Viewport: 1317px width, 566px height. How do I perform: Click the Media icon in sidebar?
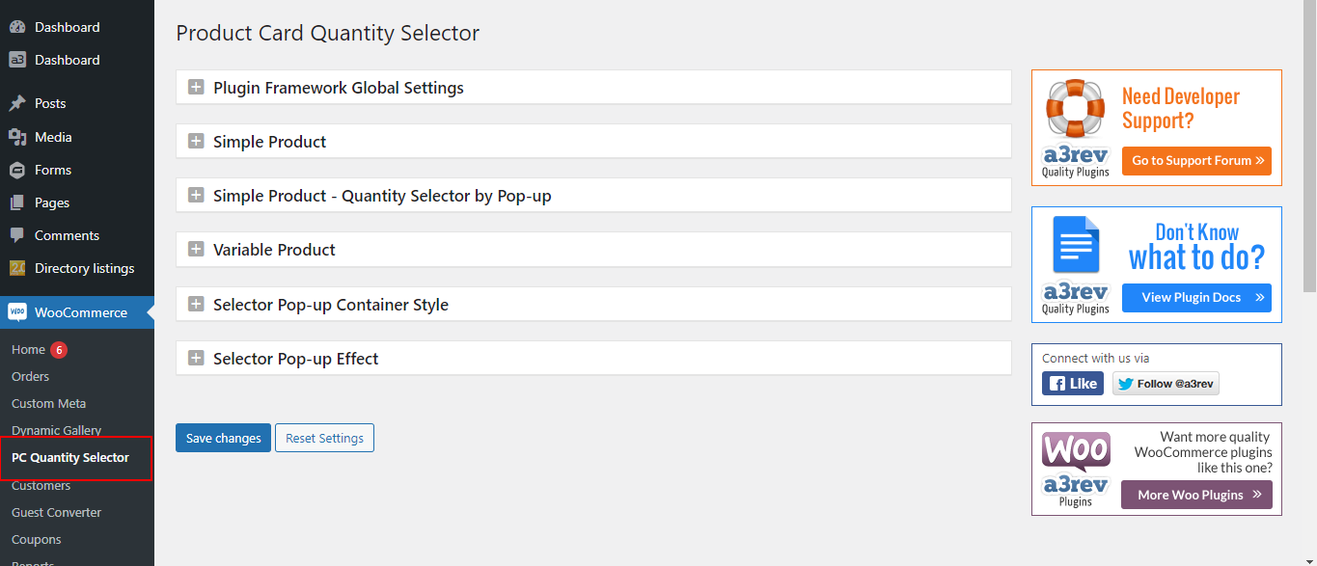[x=17, y=137]
